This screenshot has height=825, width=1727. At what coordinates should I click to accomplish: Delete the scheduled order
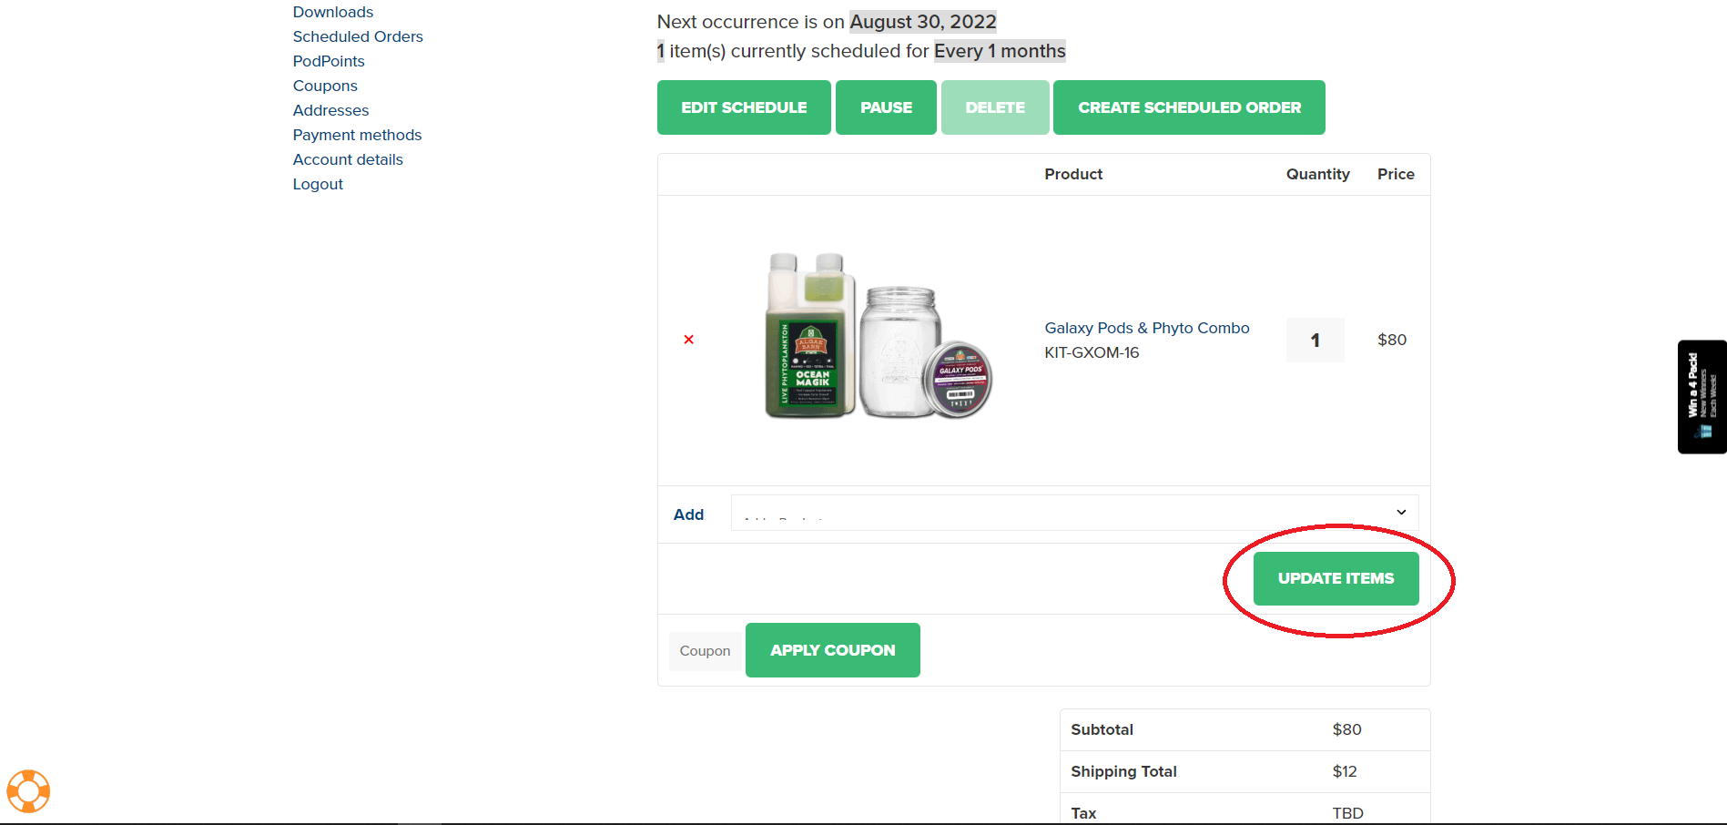(x=995, y=107)
